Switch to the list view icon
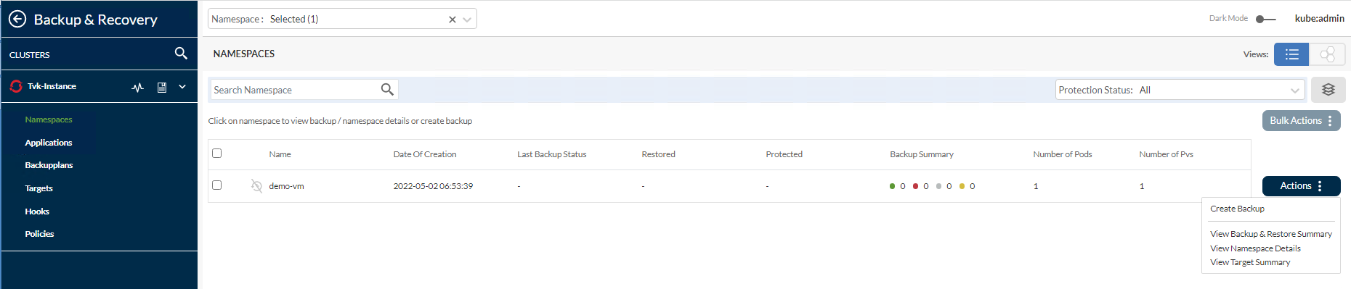This screenshot has height=289, width=1351. [x=1291, y=54]
